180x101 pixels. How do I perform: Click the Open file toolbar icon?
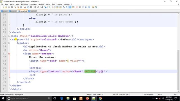(6, 7)
